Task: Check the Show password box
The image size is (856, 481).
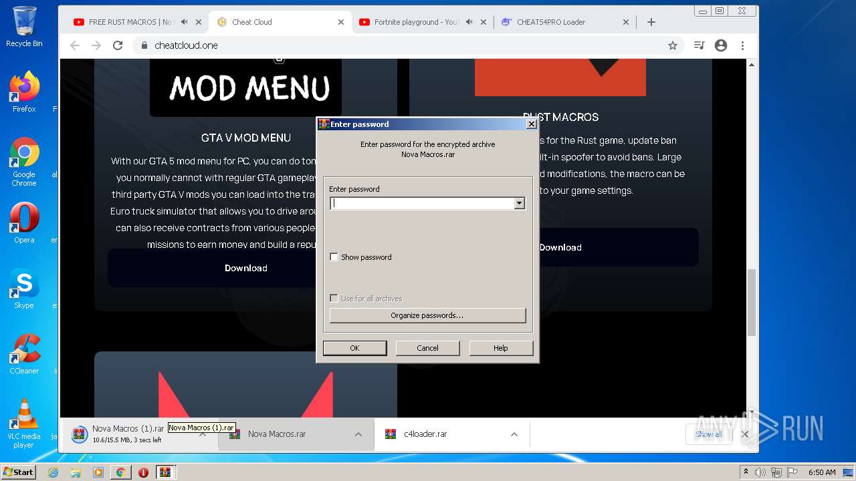Action: click(334, 257)
